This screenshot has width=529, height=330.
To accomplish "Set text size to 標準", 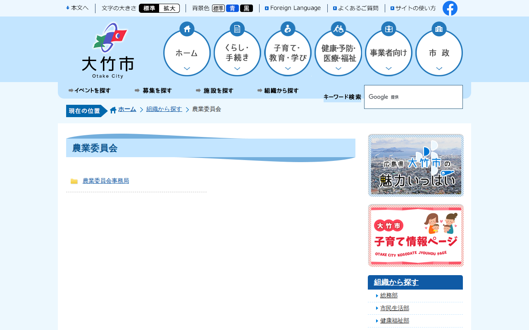I will click(149, 8).
